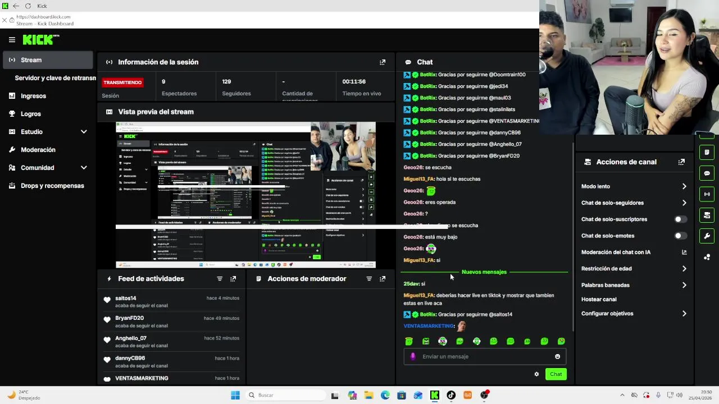Click the three-dots widget icon in right sidebar

click(707, 257)
